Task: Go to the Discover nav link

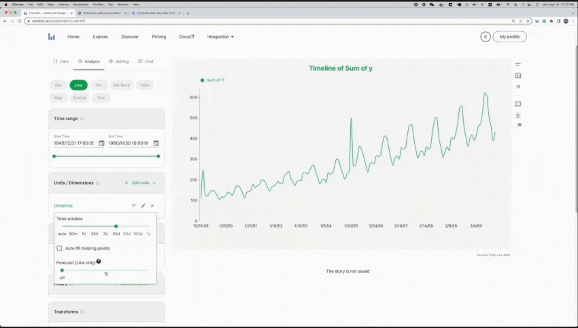Action: (x=130, y=37)
